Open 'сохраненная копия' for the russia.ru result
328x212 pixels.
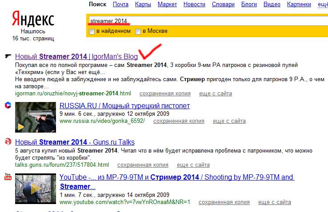(x=179, y=121)
